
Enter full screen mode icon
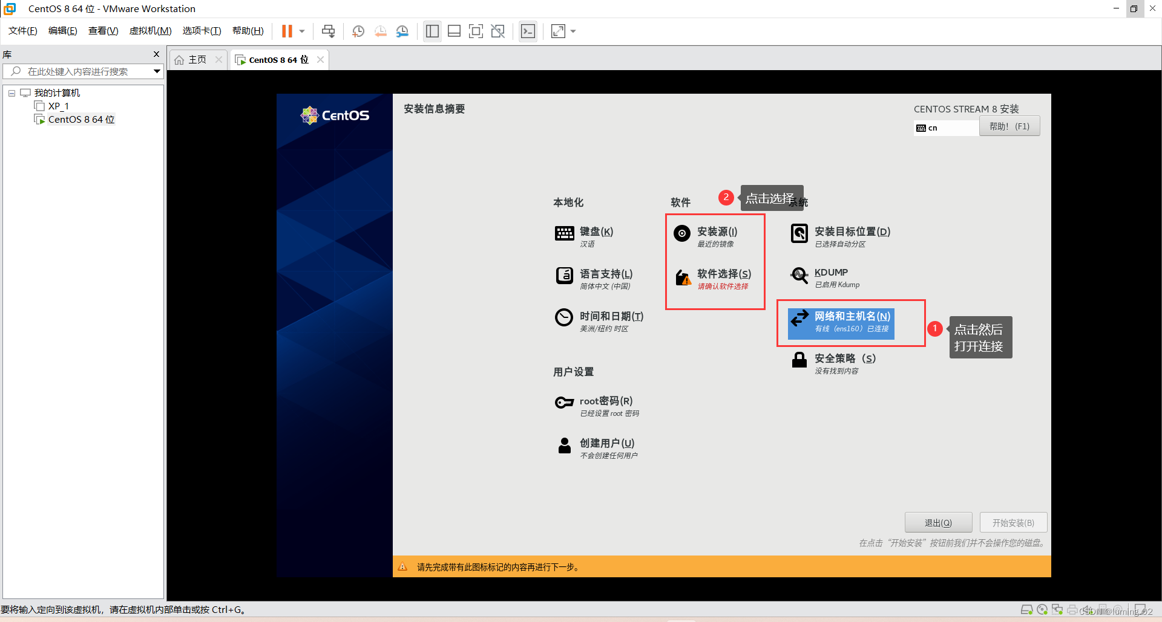(476, 31)
